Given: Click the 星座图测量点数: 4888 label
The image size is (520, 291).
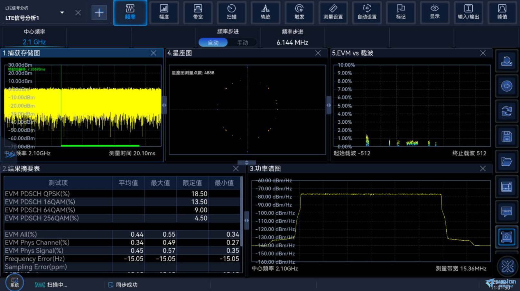Looking at the screenshot, I should tap(193, 73).
